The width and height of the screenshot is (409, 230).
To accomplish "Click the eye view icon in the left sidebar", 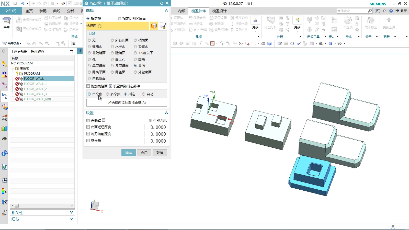I will 4,139.
